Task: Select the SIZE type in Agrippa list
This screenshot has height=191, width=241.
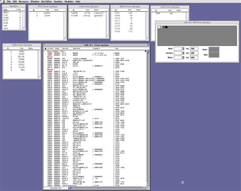Action: click(12, 23)
